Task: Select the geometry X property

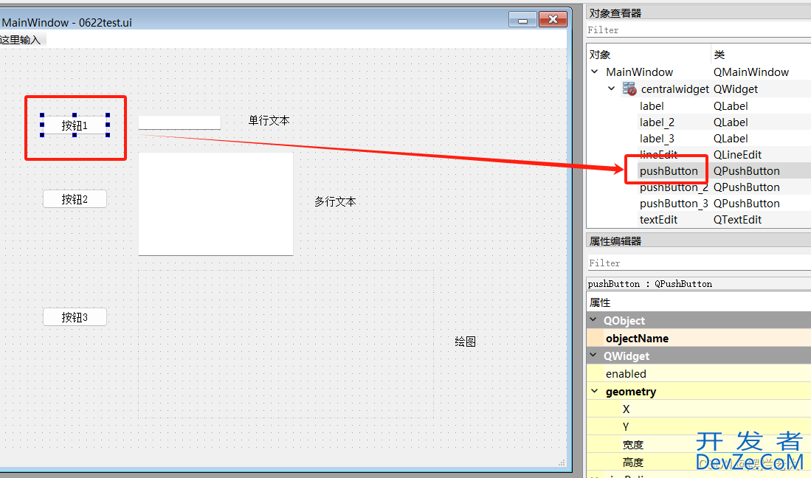Action: point(699,409)
